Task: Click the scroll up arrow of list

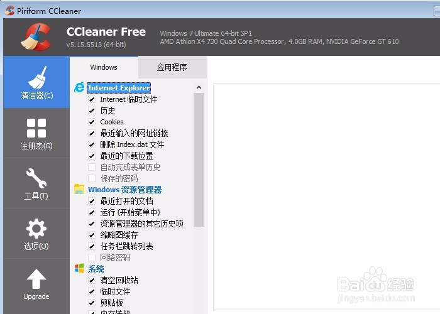Action: click(x=199, y=87)
